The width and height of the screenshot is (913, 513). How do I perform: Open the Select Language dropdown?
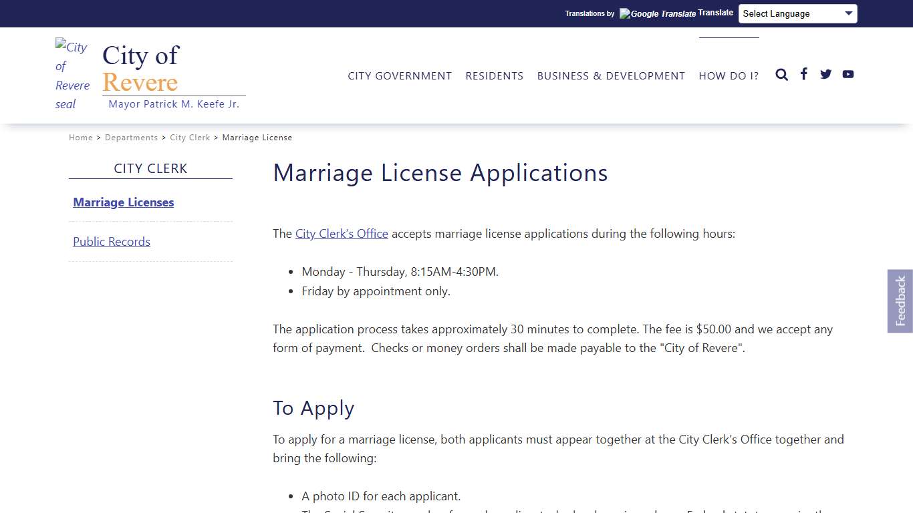point(797,13)
